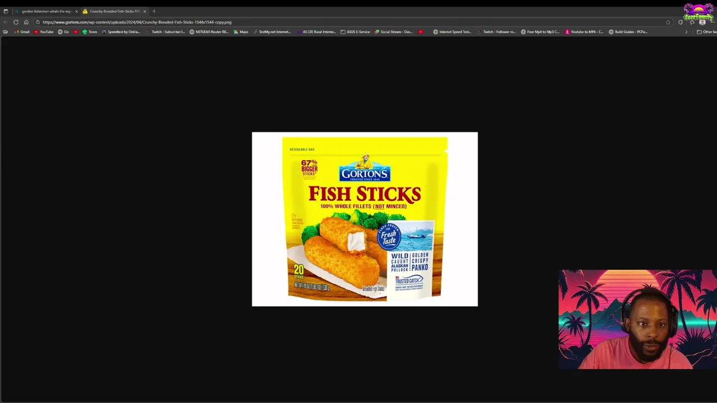Switch to the 'gordon fisherman whats the ingr' tab
Screen dimensions: 717x403
coord(46,11)
